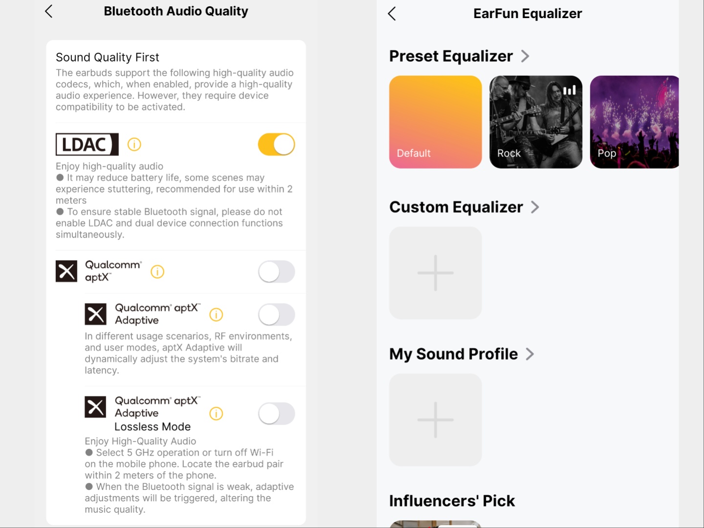This screenshot has width=704, height=528.
Task: Turn on aptX Adaptive toggle
Action: coord(276,315)
